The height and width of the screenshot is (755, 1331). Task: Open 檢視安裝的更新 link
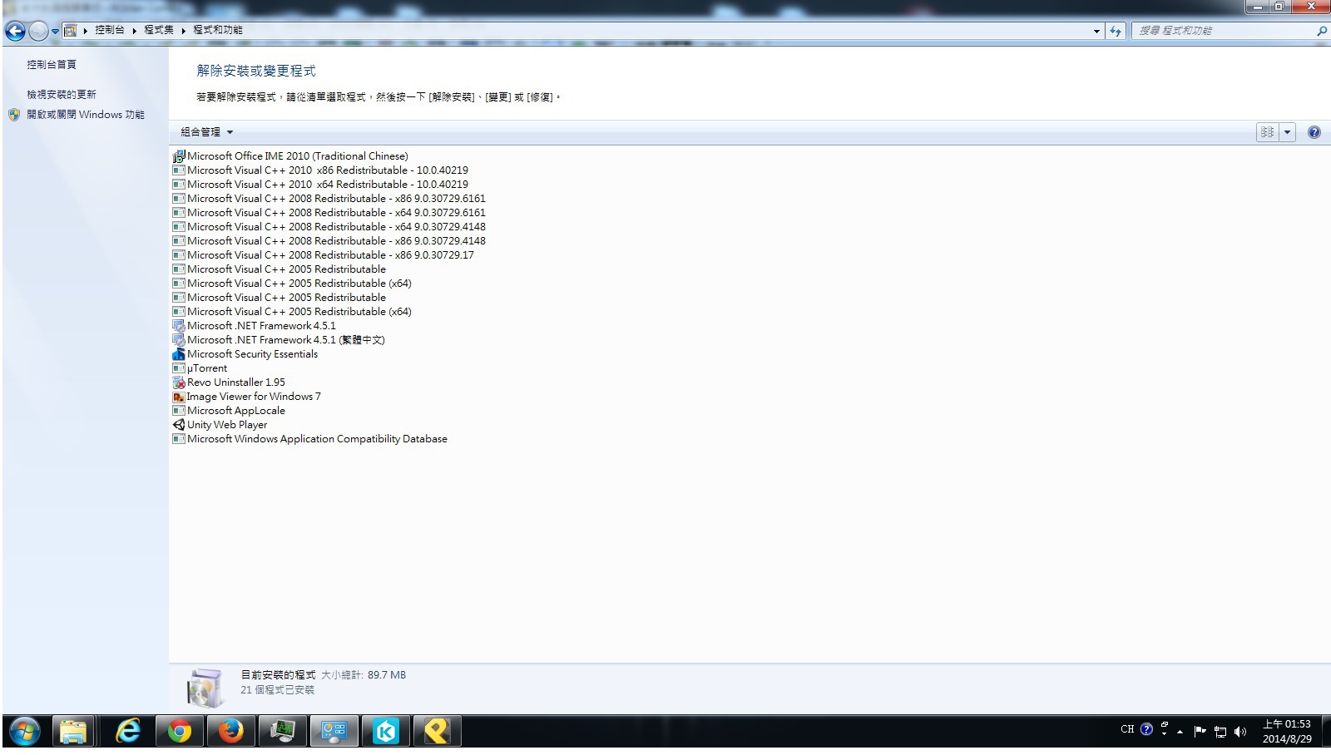(62, 94)
